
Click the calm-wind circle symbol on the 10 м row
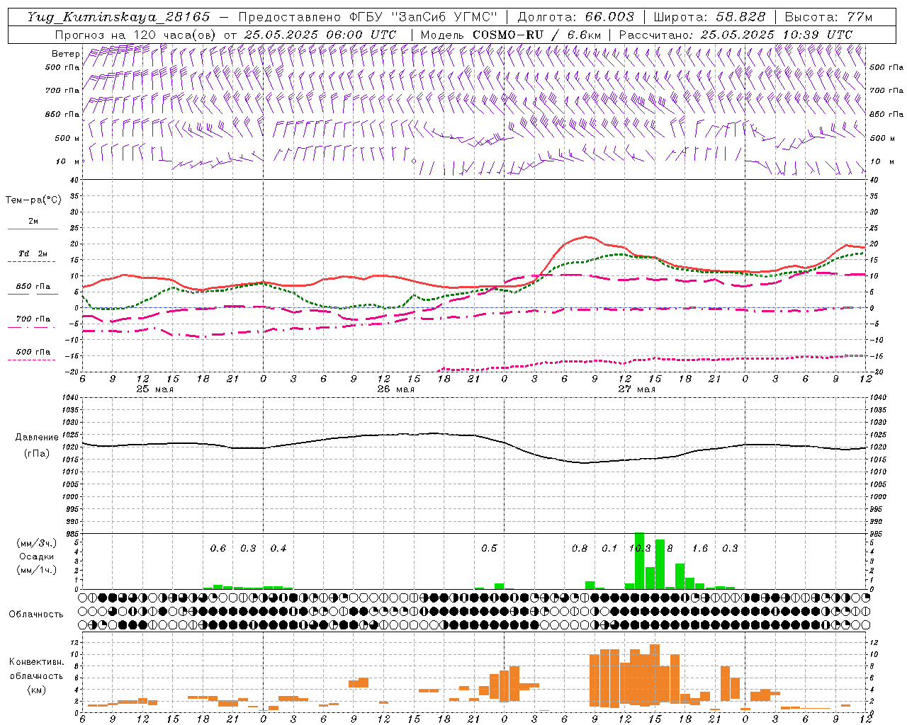(x=414, y=161)
